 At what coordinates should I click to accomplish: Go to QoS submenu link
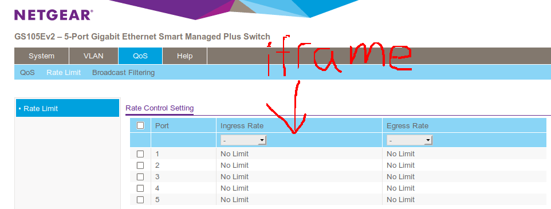click(x=27, y=73)
